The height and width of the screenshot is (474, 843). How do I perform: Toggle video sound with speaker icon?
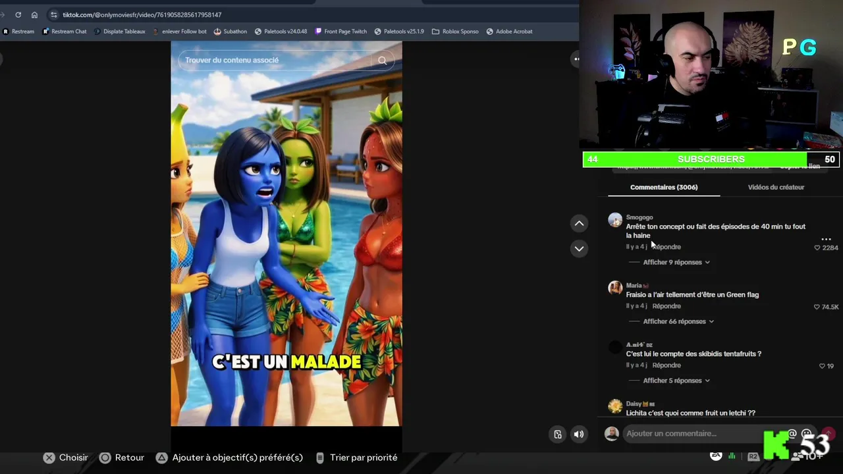[579, 434]
